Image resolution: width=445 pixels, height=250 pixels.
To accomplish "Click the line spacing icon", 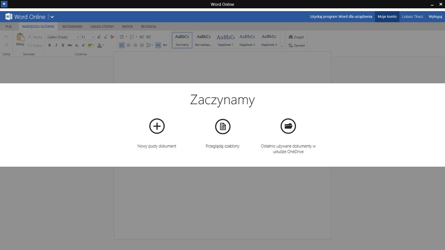I will click(148, 45).
